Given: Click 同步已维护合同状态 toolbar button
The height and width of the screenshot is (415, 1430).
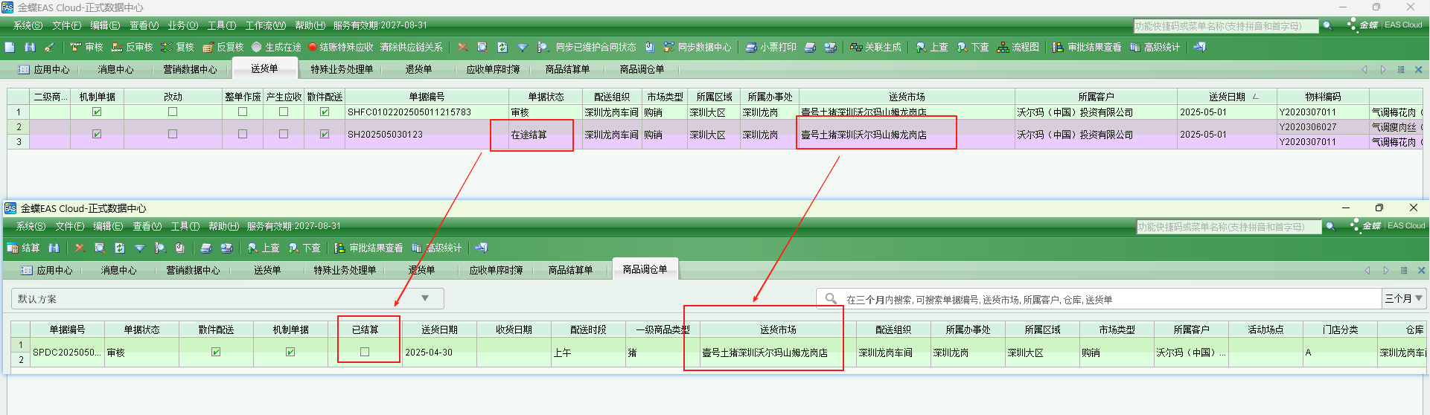Looking at the screenshot, I should (x=596, y=47).
